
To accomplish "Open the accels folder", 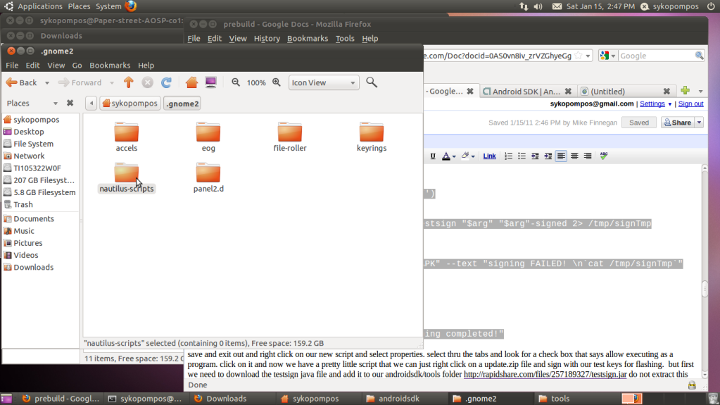I will tap(126, 137).
